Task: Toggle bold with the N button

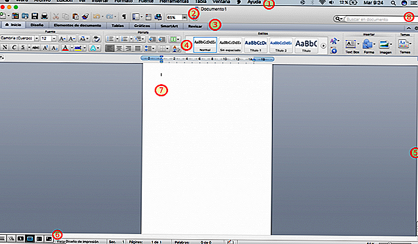Action: point(4,48)
